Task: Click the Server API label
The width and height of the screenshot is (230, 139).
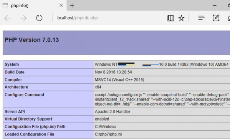Action: 15,111
